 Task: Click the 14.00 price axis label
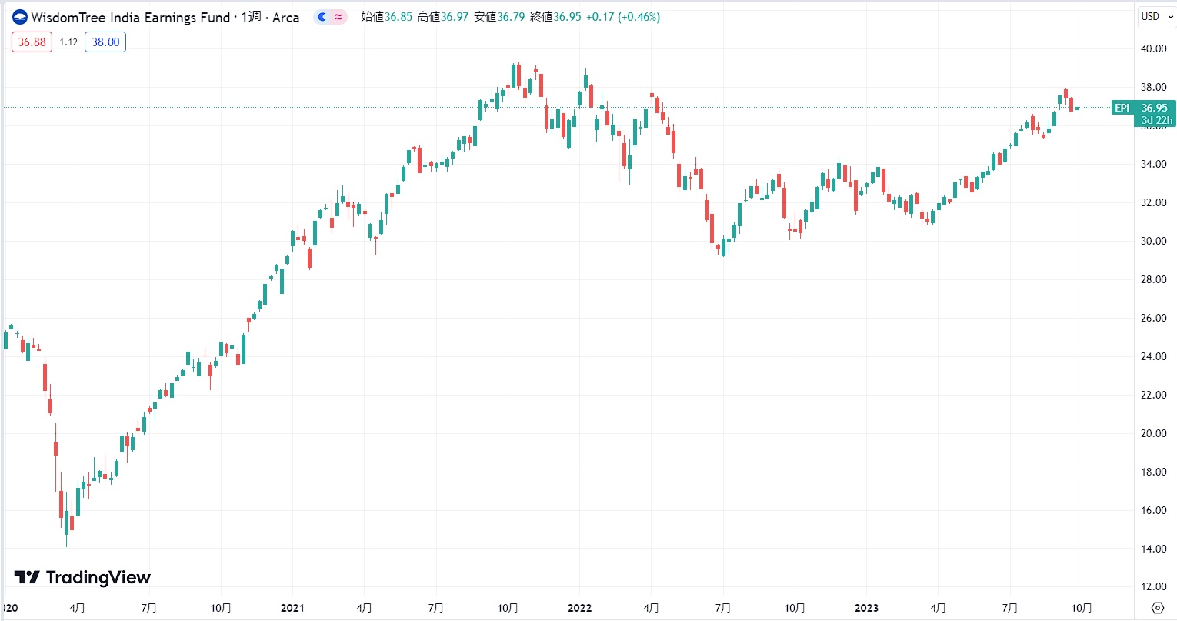[x=1154, y=549]
